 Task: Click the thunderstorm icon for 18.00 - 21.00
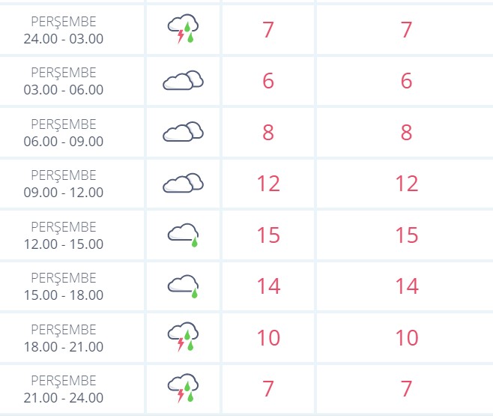183,337
